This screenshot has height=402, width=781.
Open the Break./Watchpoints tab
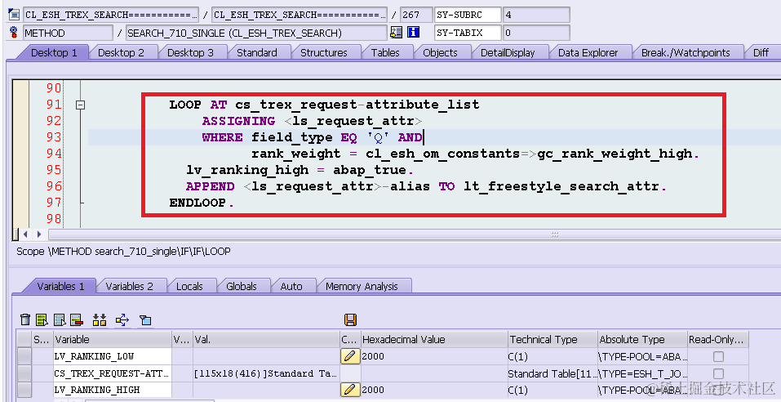click(686, 52)
